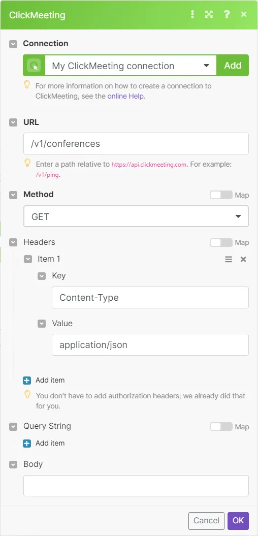Toggle the Method Map switch

point(221,195)
